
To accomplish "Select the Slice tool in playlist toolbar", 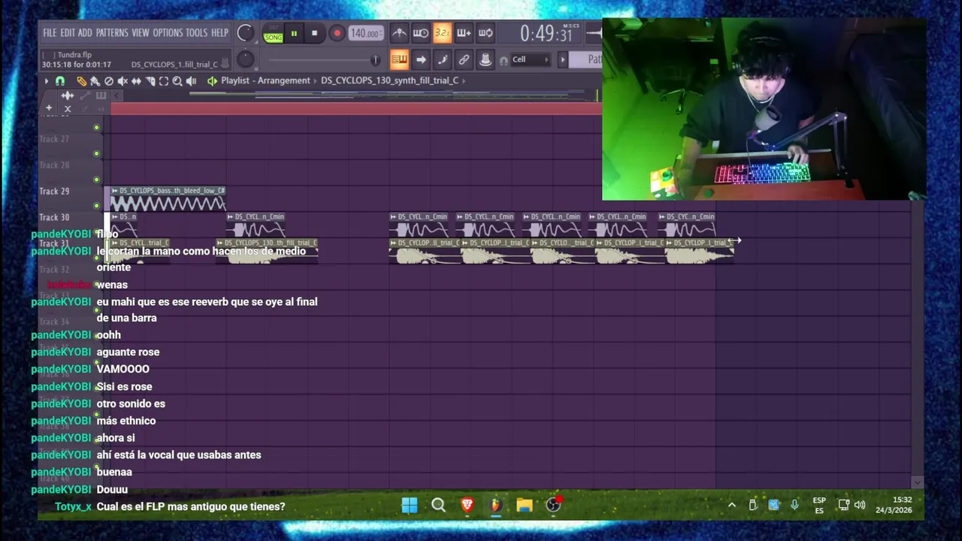I will tap(150, 81).
